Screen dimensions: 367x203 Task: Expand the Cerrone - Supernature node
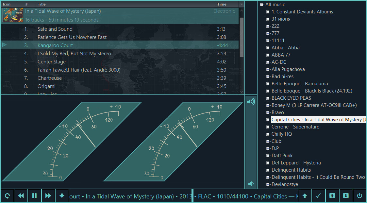pos(268,127)
